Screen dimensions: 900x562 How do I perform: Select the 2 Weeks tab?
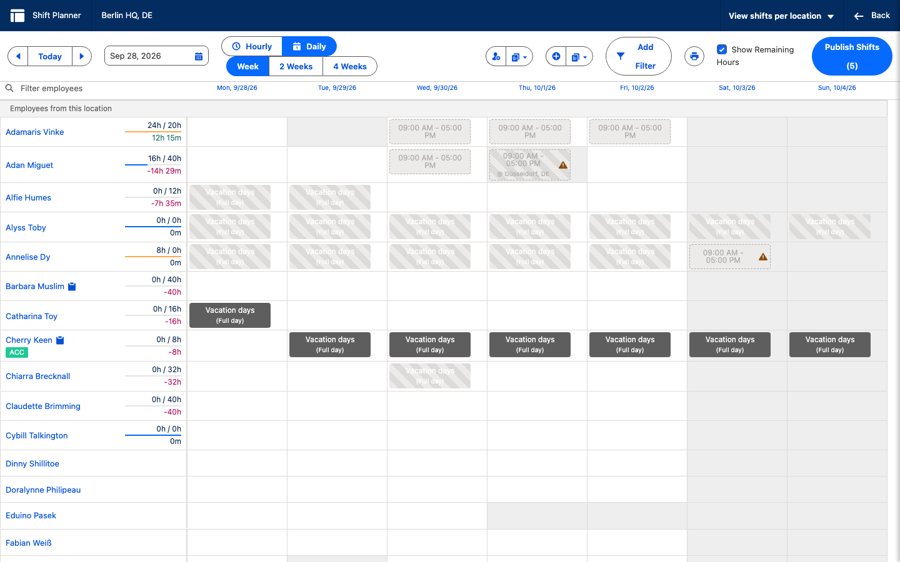[x=296, y=66]
